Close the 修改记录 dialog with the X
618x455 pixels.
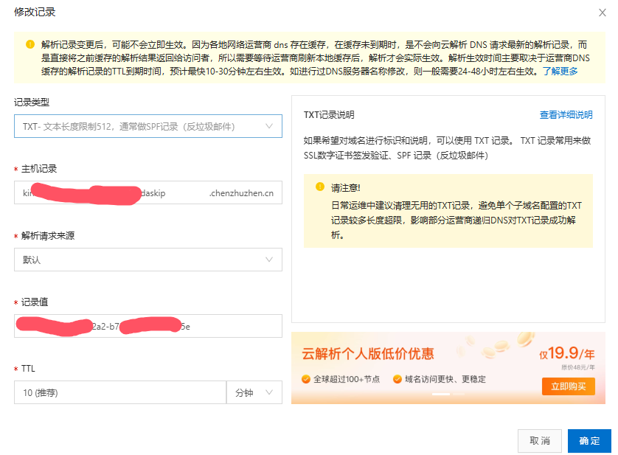tap(602, 13)
